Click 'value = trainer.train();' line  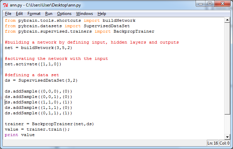click(x=37, y=130)
